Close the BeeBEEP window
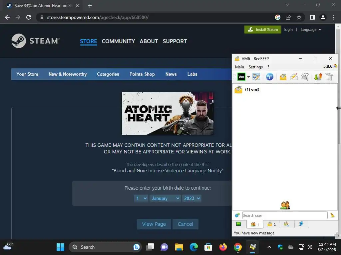Image resolution: width=341 pixels, height=255 pixels. pyautogui.click(x=331, y=58)
